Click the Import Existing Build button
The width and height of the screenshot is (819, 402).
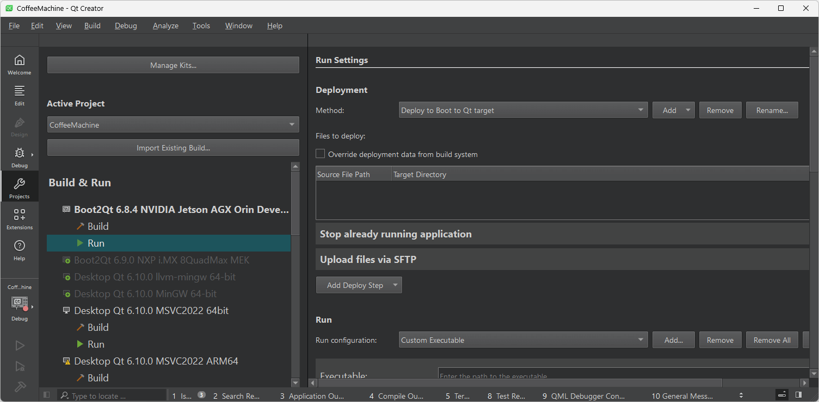click(173, 148)
